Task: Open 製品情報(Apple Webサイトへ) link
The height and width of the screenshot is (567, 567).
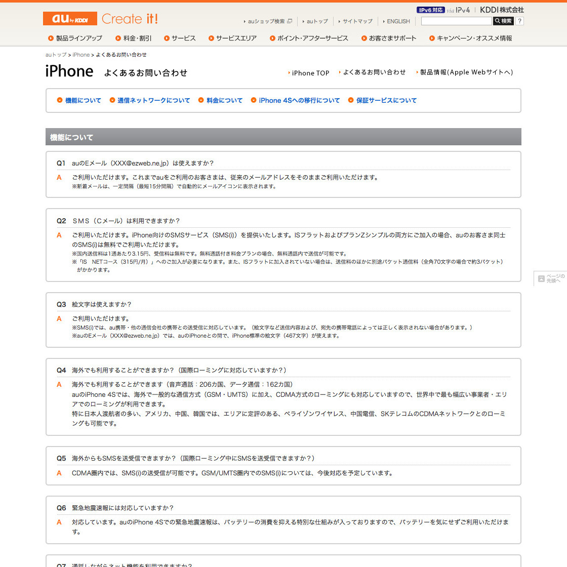Action: point(466,72)
